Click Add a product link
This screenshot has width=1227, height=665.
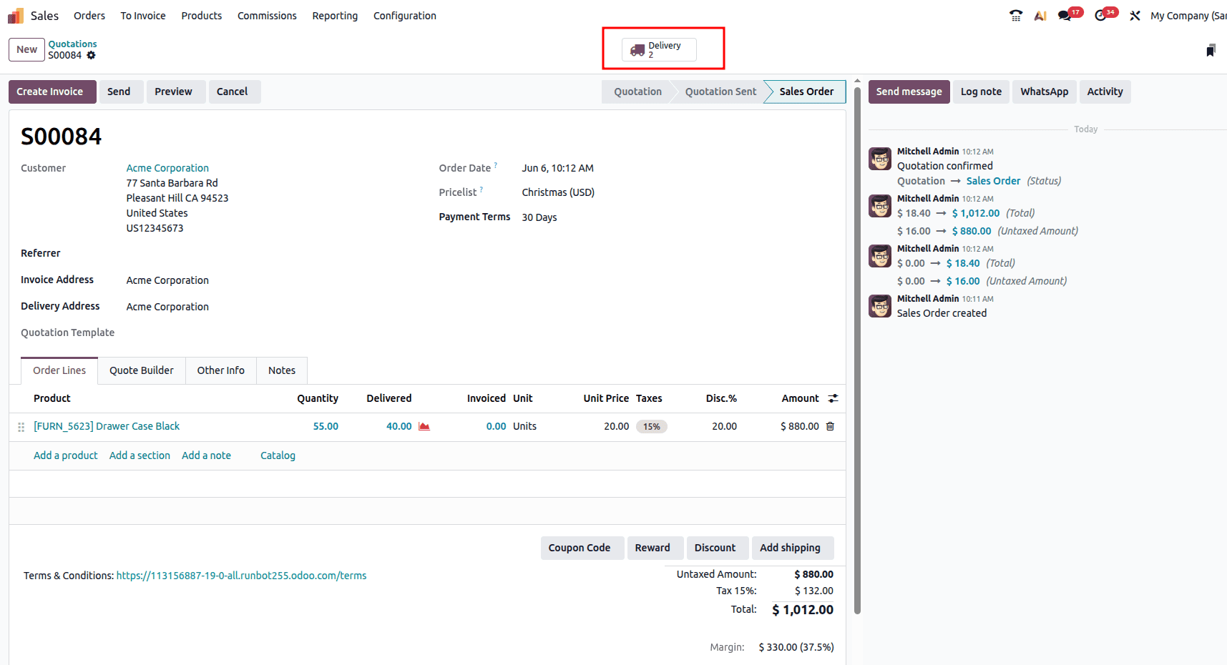pos(66,455)
